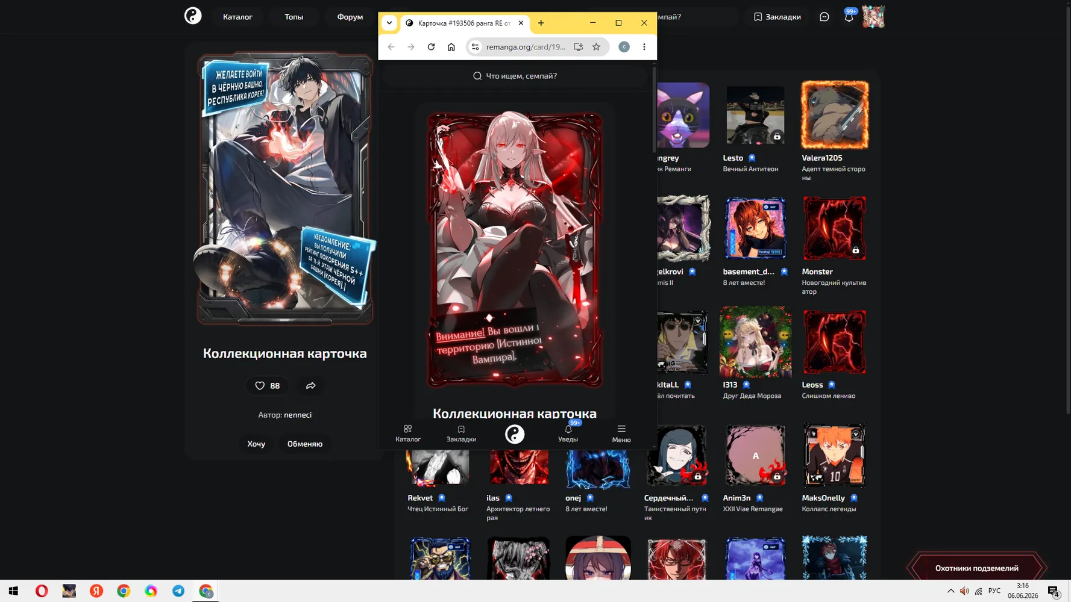Close the Карточка #193506 browser tab

(x=521, y=23)
